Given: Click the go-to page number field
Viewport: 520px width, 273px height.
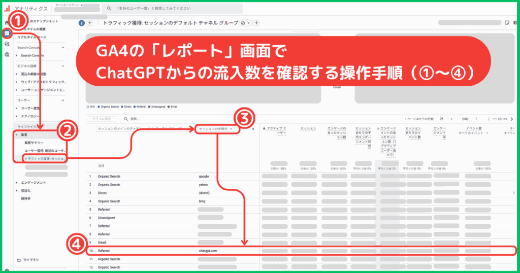Looking at the screenshot, I should click(x=475, y=119).
